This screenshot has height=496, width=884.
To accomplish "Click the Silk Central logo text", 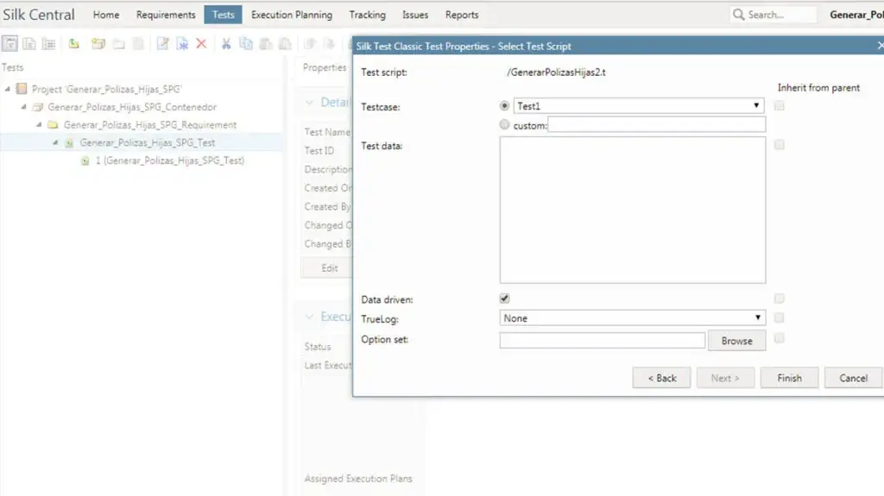I will click(38, 15).
